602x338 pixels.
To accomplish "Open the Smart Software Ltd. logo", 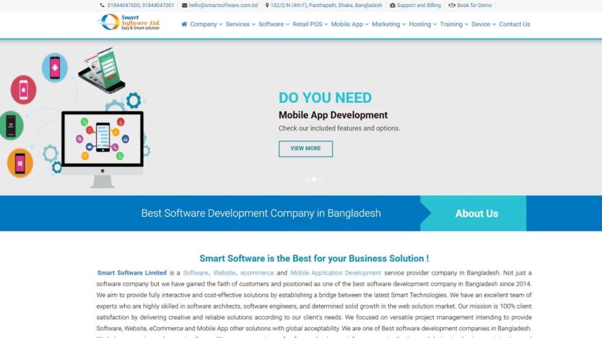I will click(x=129, y=22).
